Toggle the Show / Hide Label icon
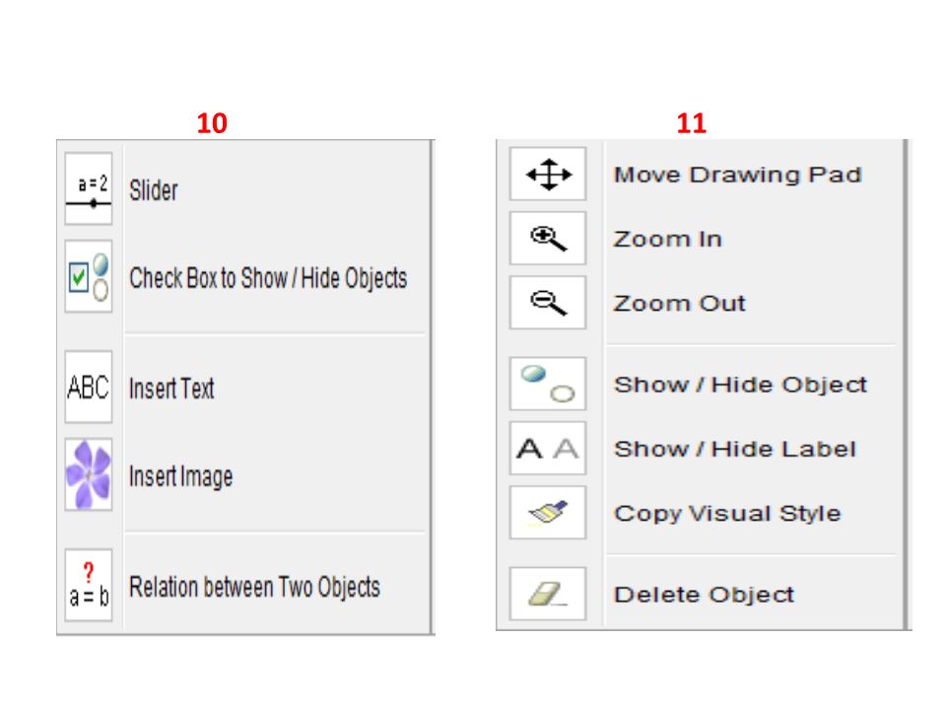This screenshot has width=946, height=710. [548, 448]
